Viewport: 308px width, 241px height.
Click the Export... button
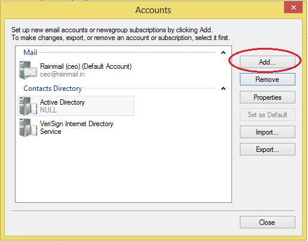tap(267, 149)
